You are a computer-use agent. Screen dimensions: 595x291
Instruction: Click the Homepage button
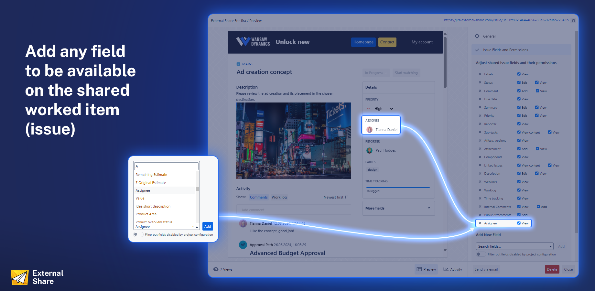coord(363,42)
